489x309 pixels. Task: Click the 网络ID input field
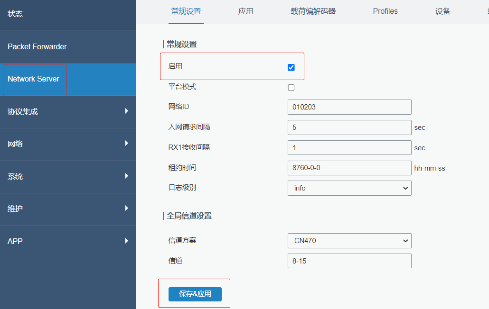click(x=349, y=107)
